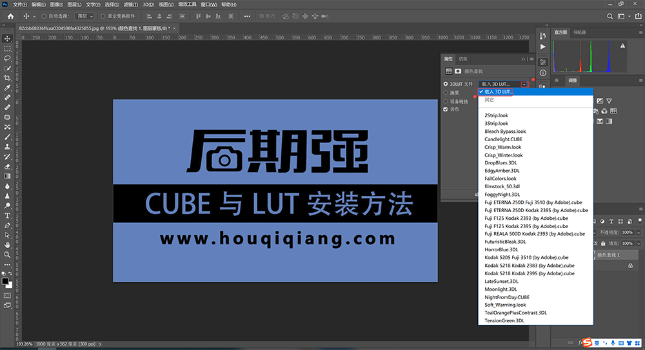Switch to the 信息 tab
This screenshot has height=350, width=645.
(463, 59)
